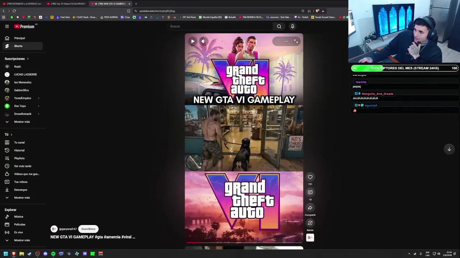The height and width of the screenshot is (258, 460).
Task: Click the Compartir share arrow
Action: tap(310, 208)
